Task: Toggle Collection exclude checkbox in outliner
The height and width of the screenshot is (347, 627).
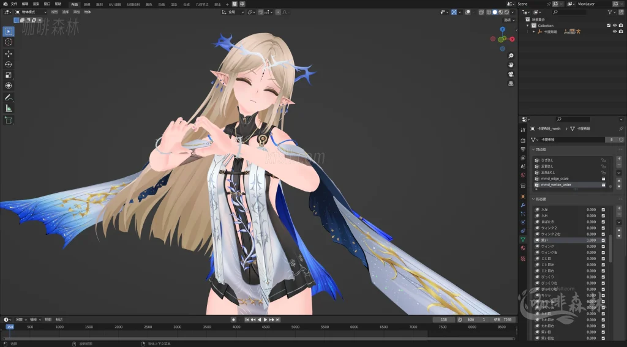Action: [x=609, y=25]
